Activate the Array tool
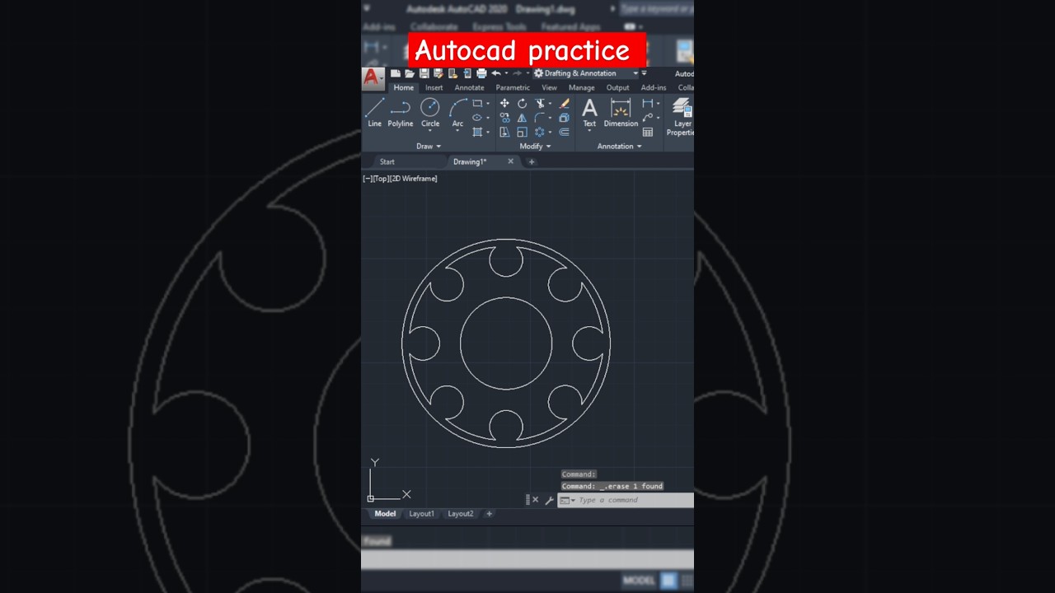This screenshot has width=1055, height=593. pos(540,132)
